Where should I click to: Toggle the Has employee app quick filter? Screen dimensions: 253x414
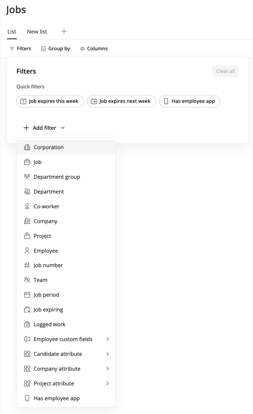(190, 101)
